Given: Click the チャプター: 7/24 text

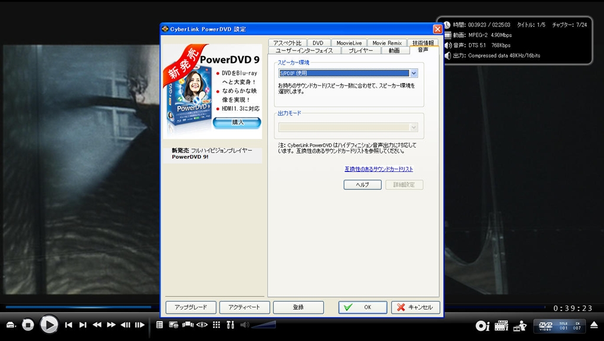Looking at the screenshot, I should (x=569, y=25).
